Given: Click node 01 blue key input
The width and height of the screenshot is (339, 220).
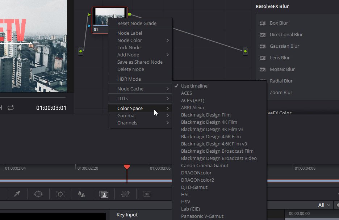Looking at the screenshot, I should click(x=89, y=26).
